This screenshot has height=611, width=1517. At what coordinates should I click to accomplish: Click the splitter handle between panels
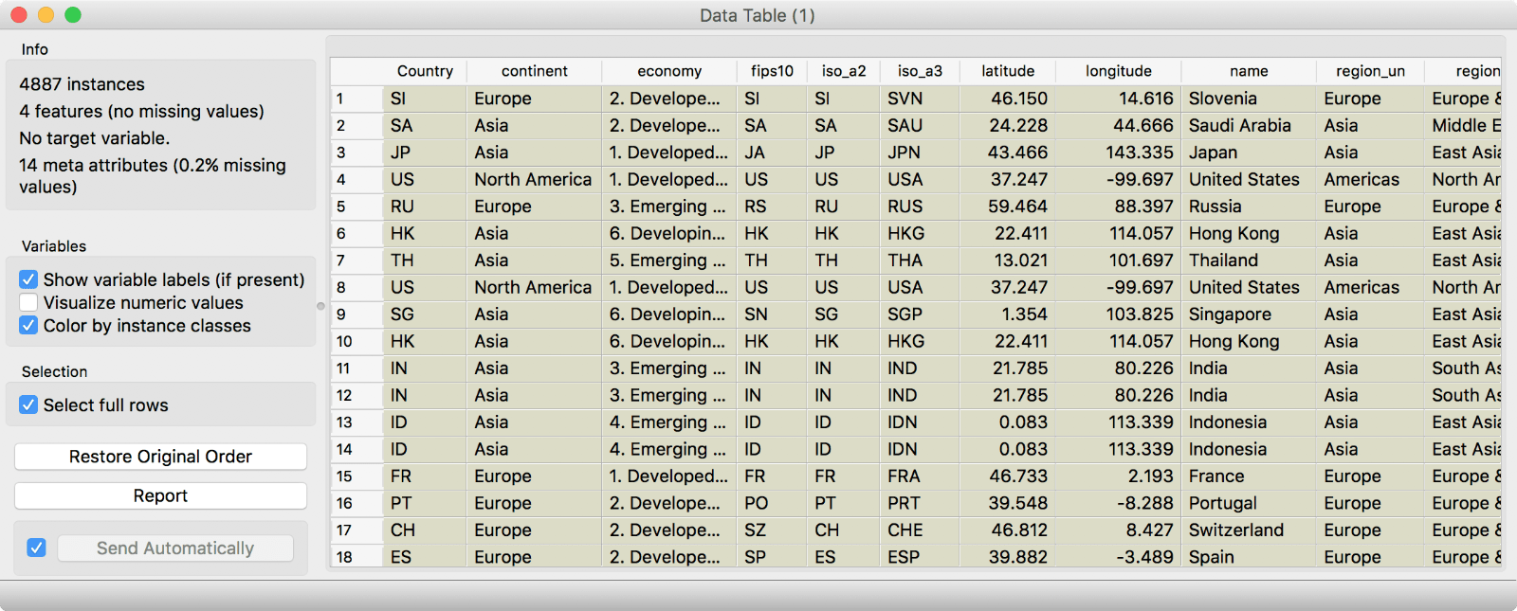click(320, 306)
